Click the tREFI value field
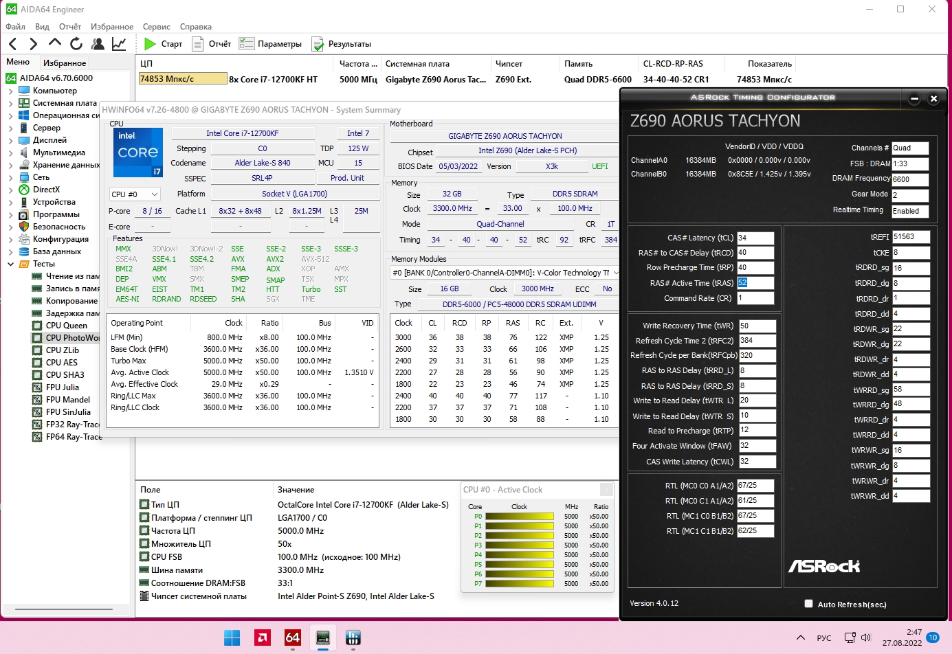Image resolution: width=952 pixels, height=654 pixels. [911, 236]
